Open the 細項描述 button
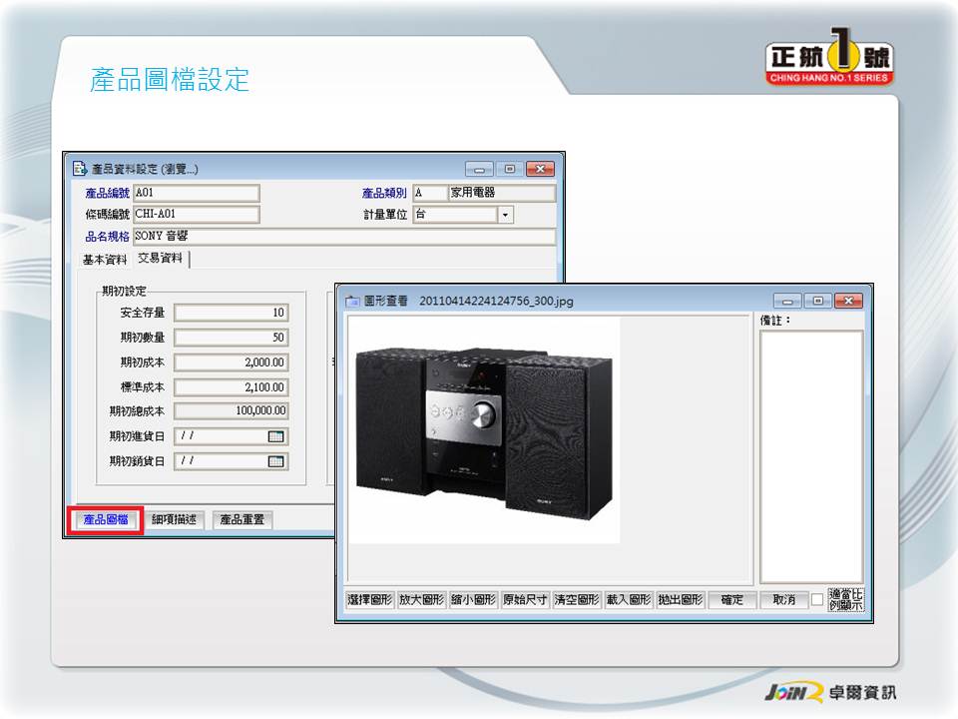 (175, 519)
